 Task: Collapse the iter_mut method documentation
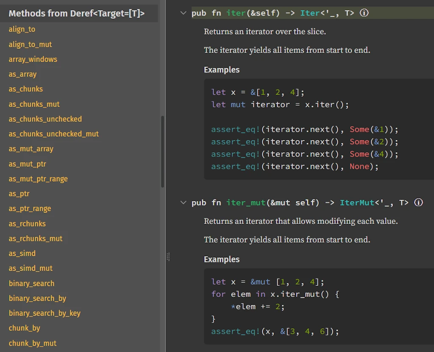(183, 202)
